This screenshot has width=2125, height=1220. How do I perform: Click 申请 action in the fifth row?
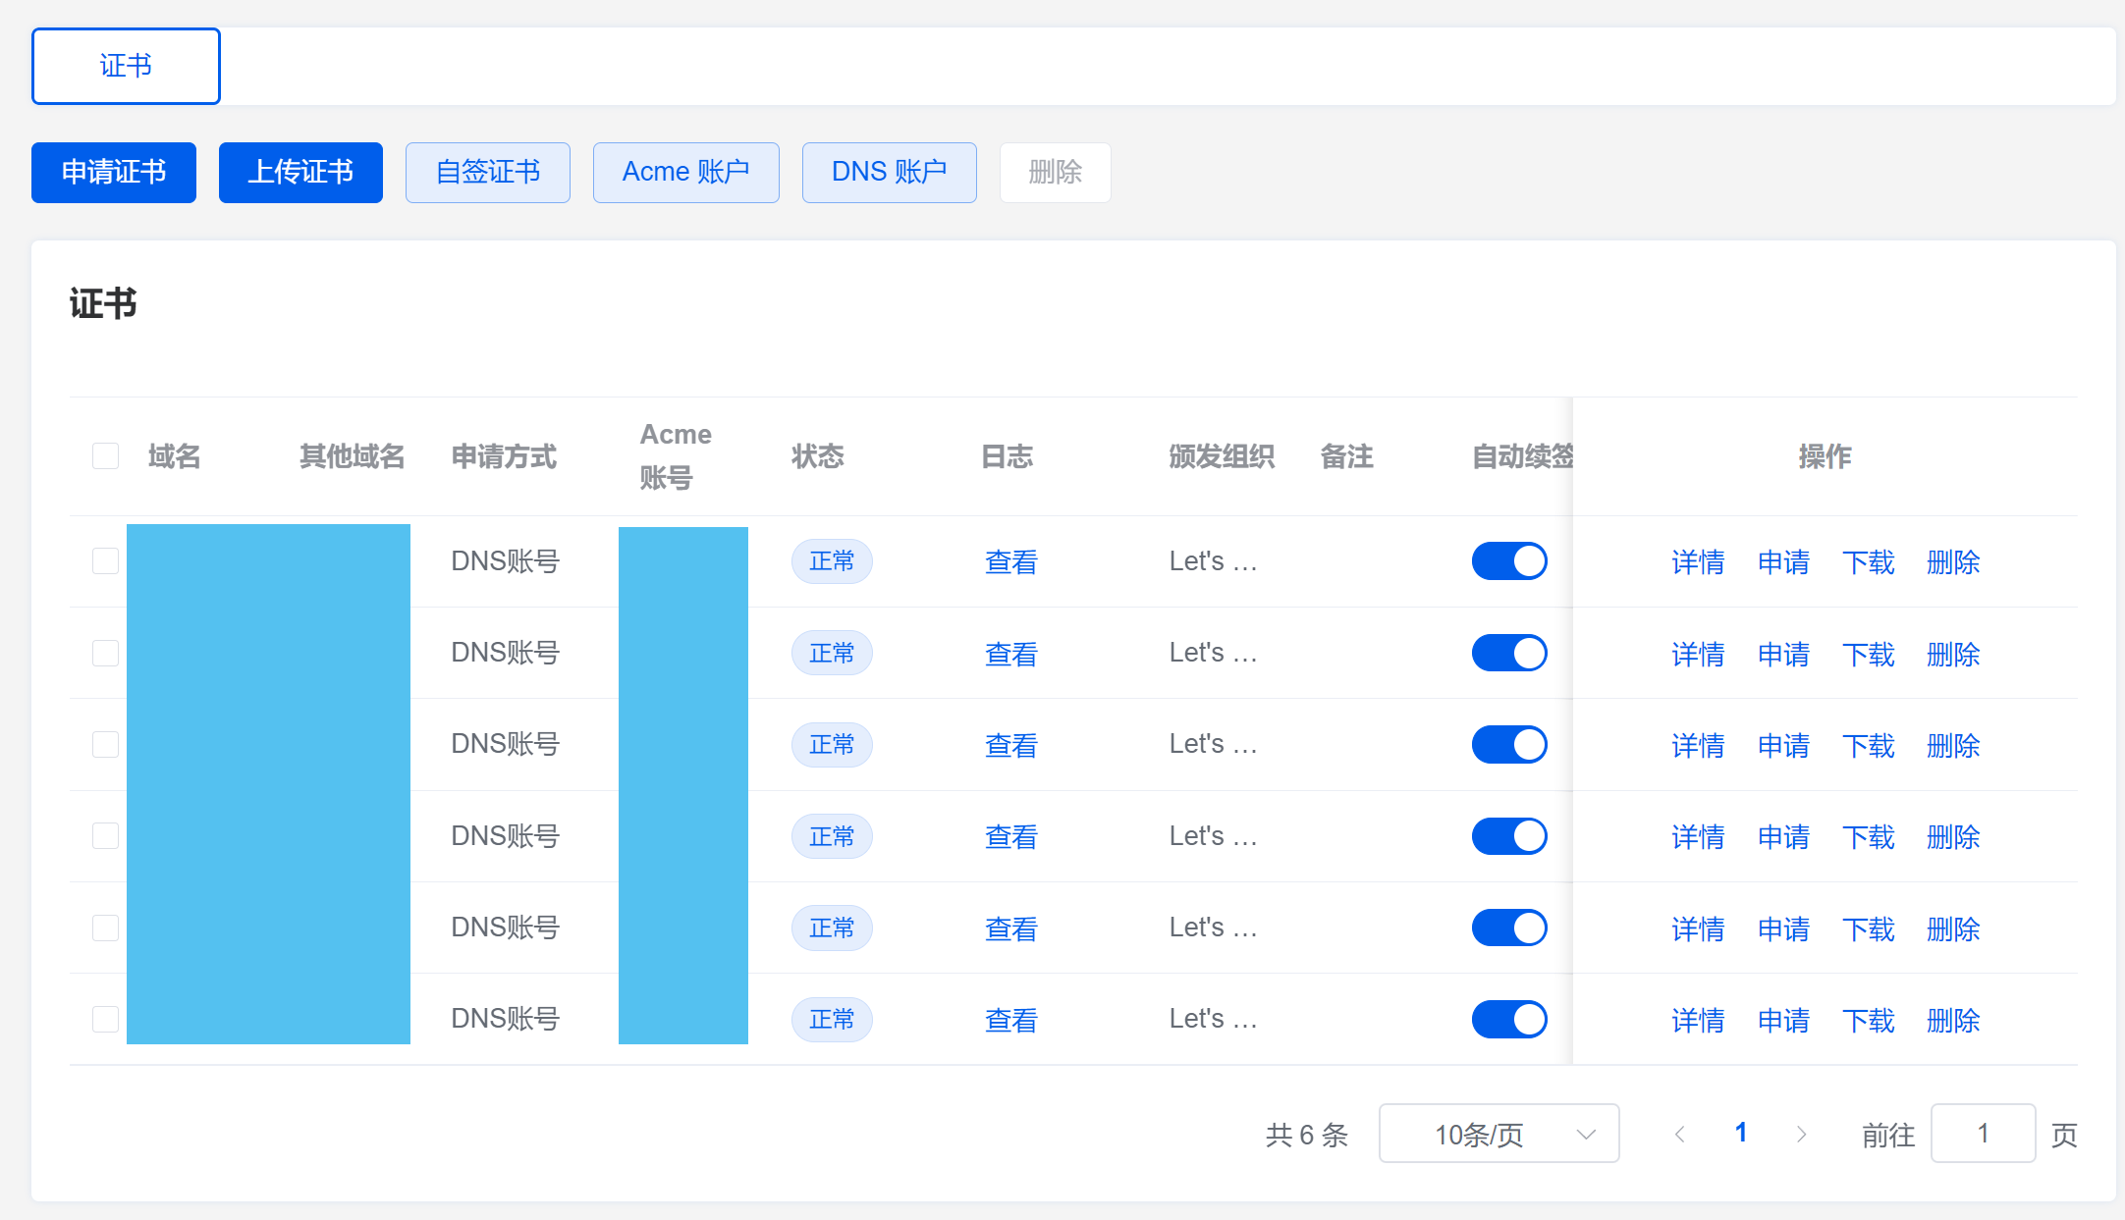coord(1783,928)
